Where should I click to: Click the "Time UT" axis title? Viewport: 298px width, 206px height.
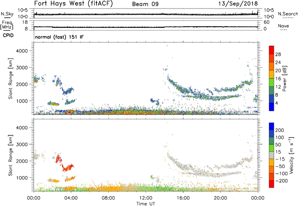pos(146,204)
